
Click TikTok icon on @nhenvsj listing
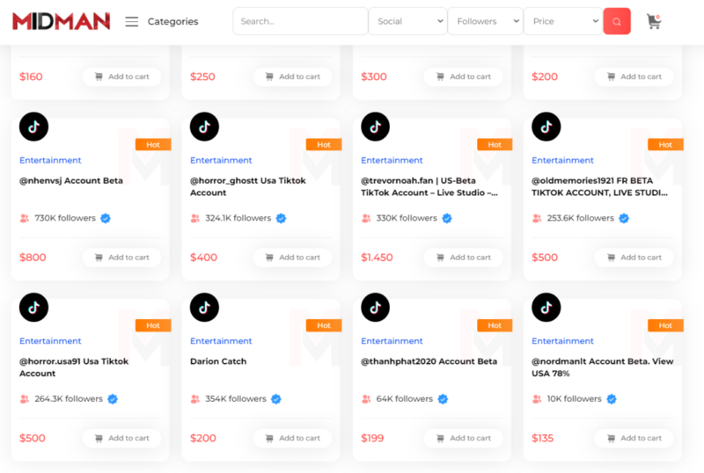coord(34,127)
